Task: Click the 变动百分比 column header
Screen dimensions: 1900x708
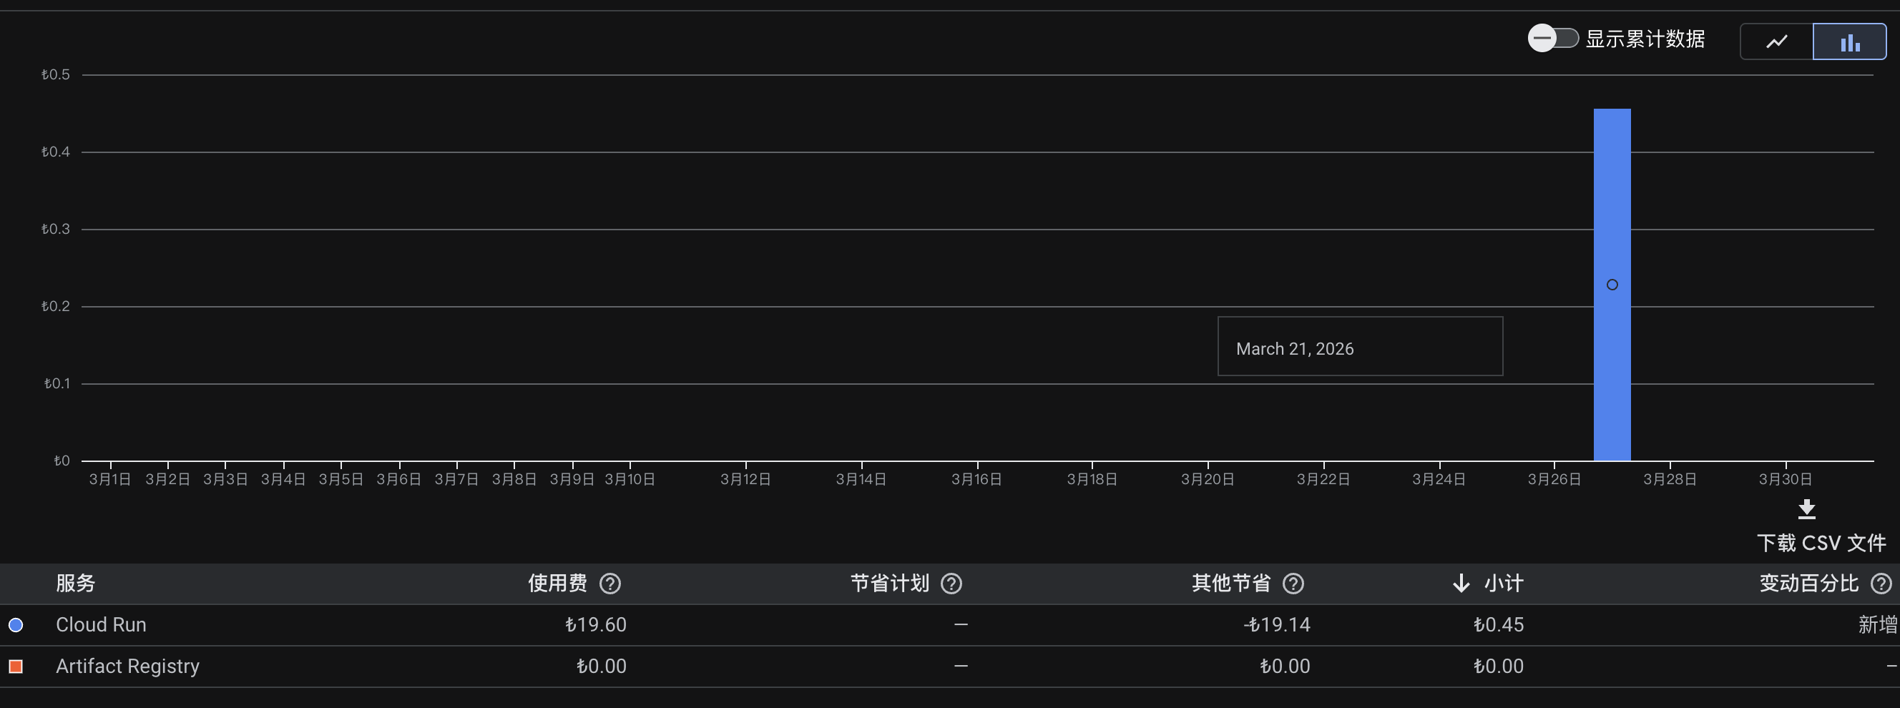Action: tap(1808, 584)
